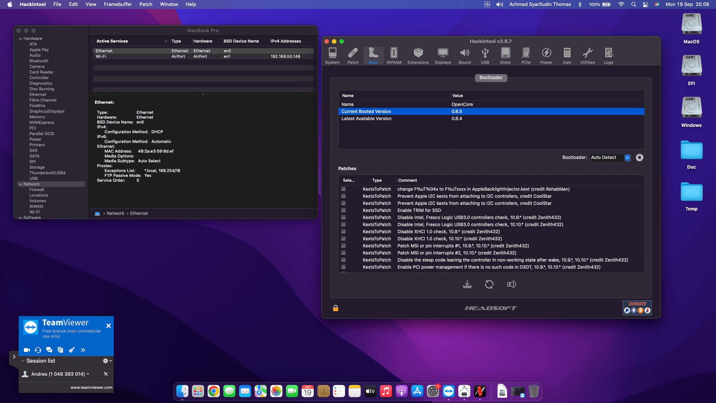
Task: Open the www.teamviewer.com link
Action: [91, 387]
